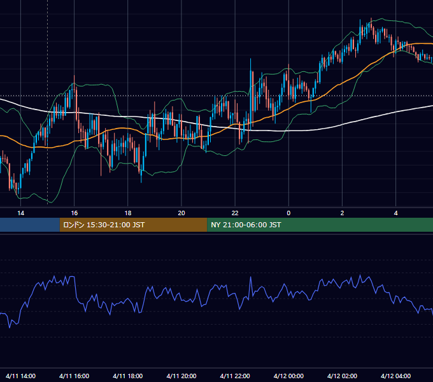Click the hour label 4 on price chart axis

395,213
